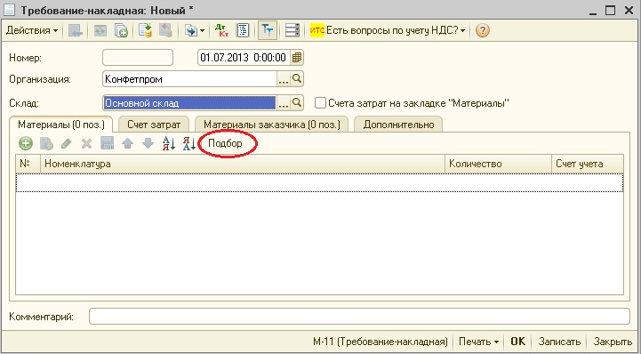Click the Номенклатура column header
This screenshot has width=641, height=354.
(x=243, y=164)
